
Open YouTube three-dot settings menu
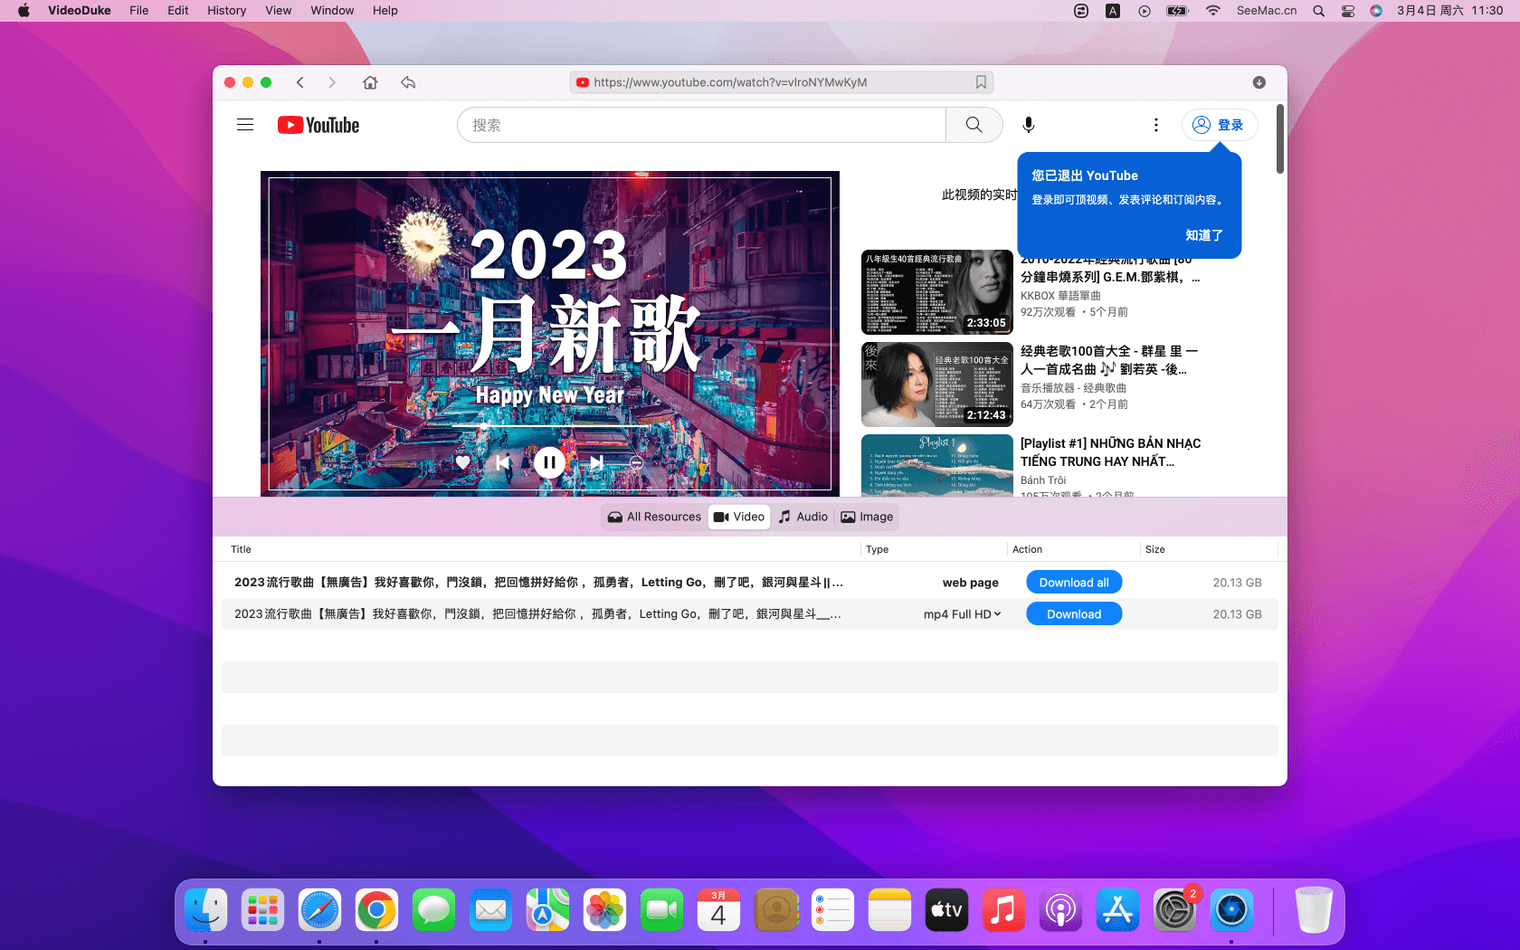point(1155,125)
